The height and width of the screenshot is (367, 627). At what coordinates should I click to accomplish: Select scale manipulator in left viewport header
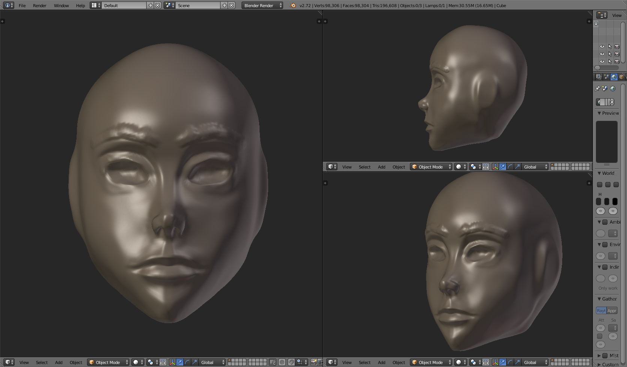[x=195, y=362]
